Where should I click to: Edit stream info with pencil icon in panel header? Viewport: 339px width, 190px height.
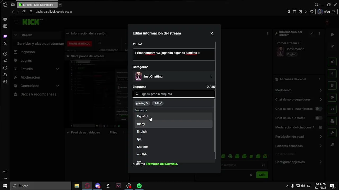pyautogui.click(x=312, y=34)
